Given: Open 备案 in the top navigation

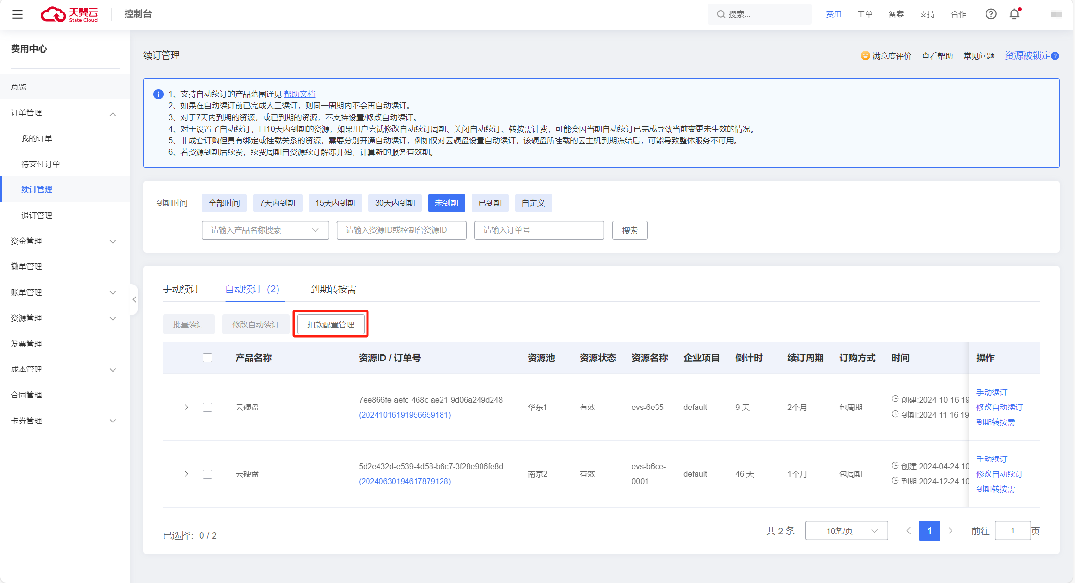Looking at the screenshot, I should coord(896,14).
